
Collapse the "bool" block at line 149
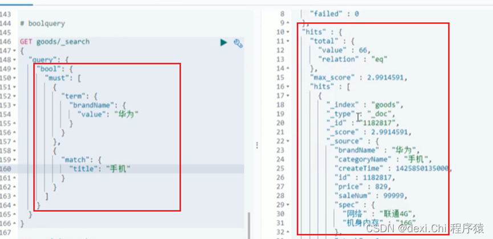pos(15,69)
